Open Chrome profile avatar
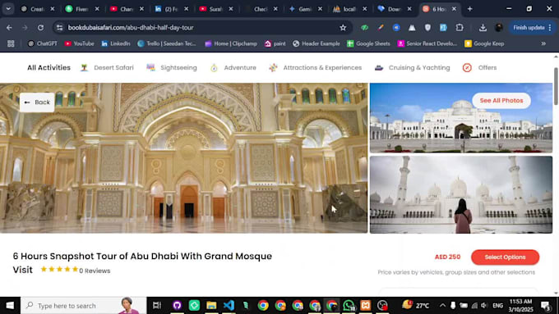559x314 pixels. coord(499,27)
